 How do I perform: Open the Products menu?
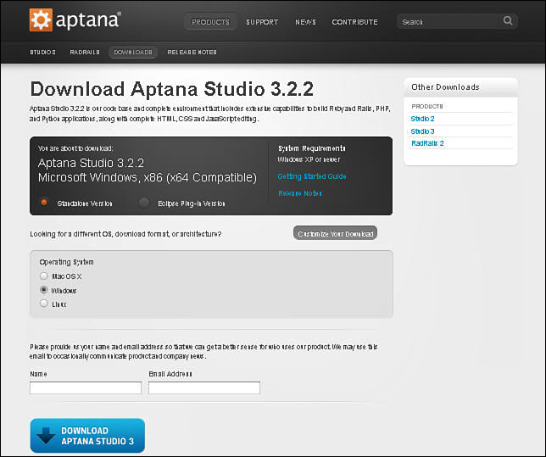coord(210,21)
